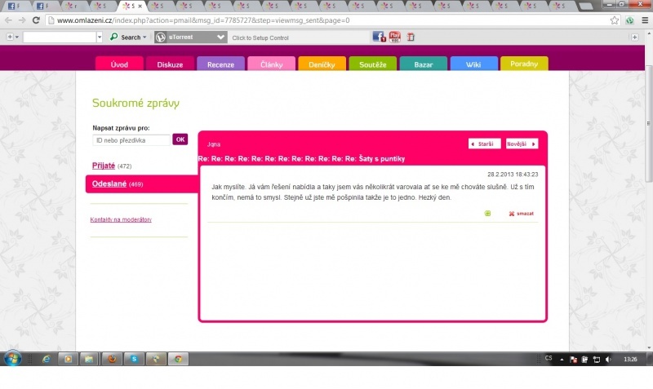
Task: Go to the Starší older message
Action: [x=484, y=144]
